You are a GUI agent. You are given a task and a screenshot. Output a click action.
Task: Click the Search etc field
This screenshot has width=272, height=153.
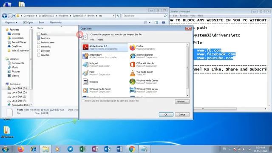[x=144, y=16]
